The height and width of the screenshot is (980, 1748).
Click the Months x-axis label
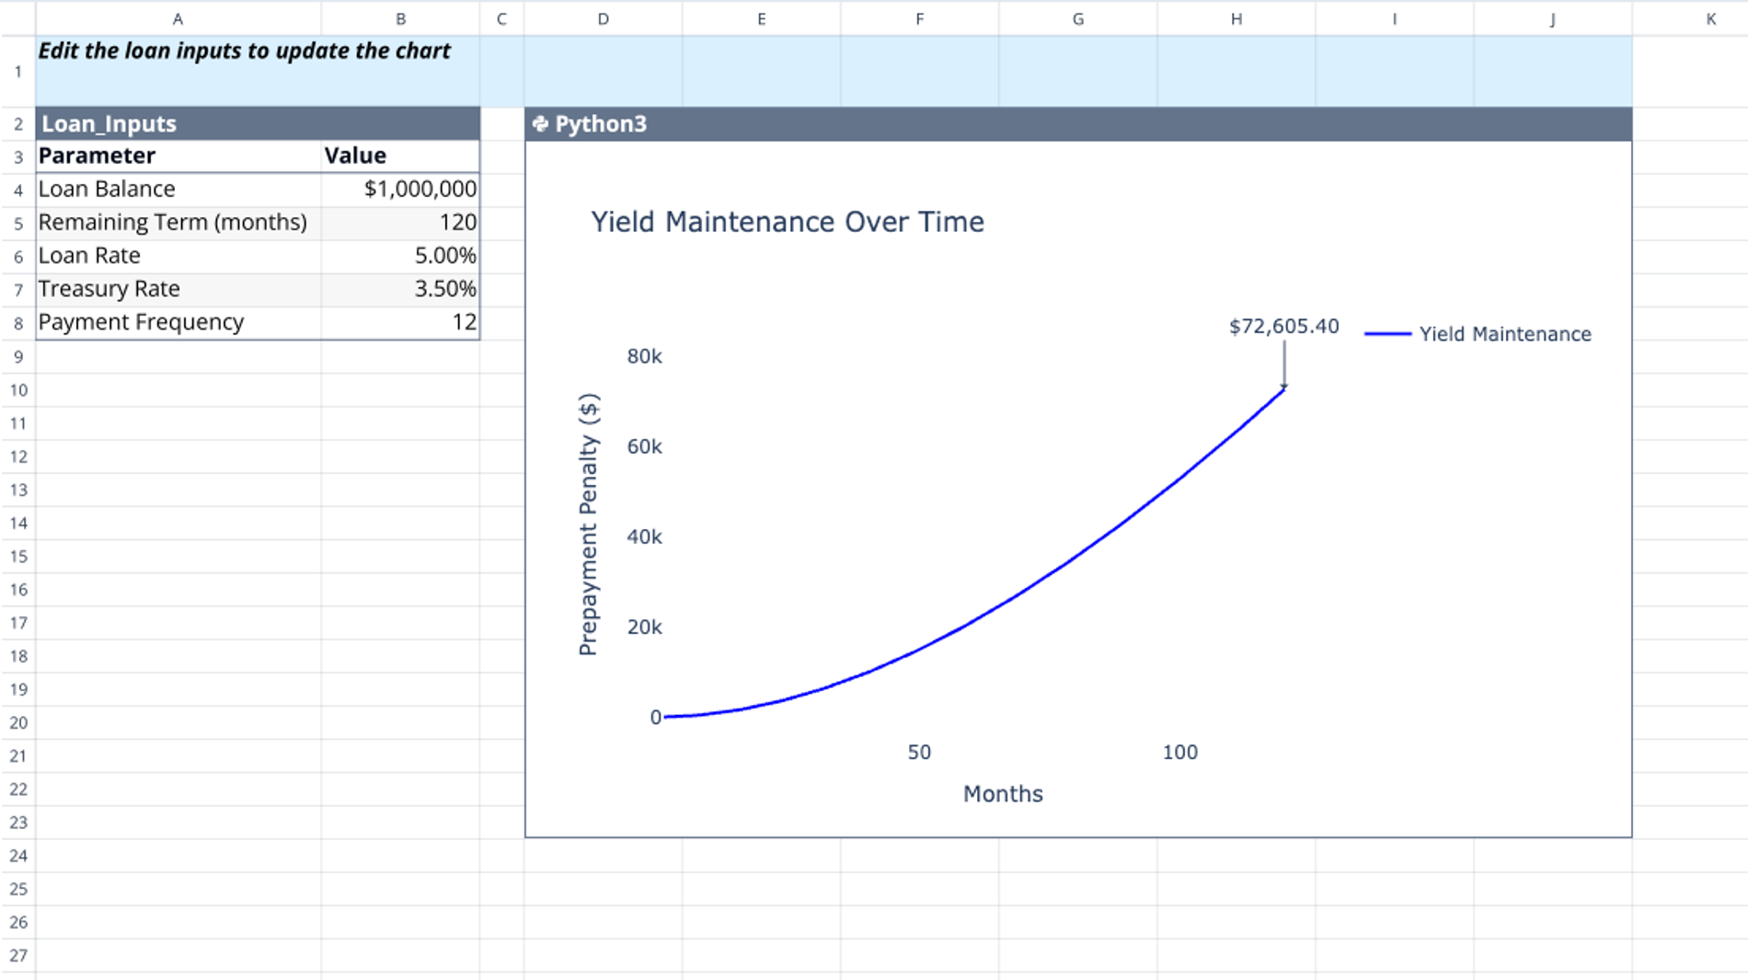(x=1003, y=794)
